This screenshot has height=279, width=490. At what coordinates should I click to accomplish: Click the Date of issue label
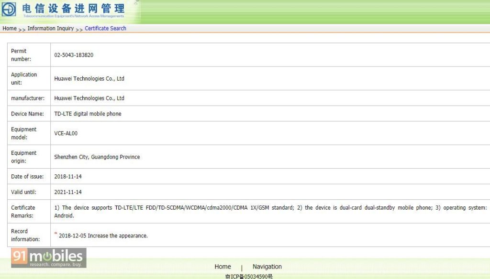(x=27, y=176)
